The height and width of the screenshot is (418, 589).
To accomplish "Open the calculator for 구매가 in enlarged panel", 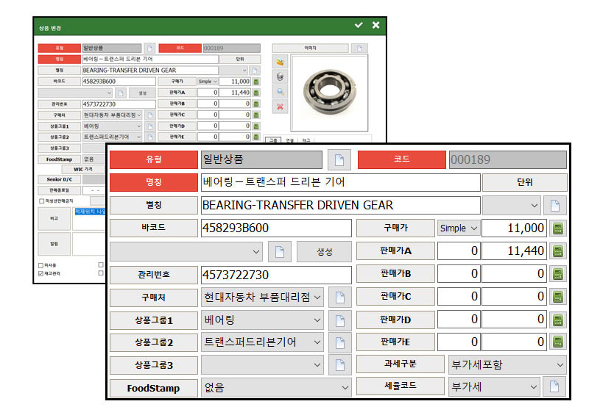I will (558, 228).
